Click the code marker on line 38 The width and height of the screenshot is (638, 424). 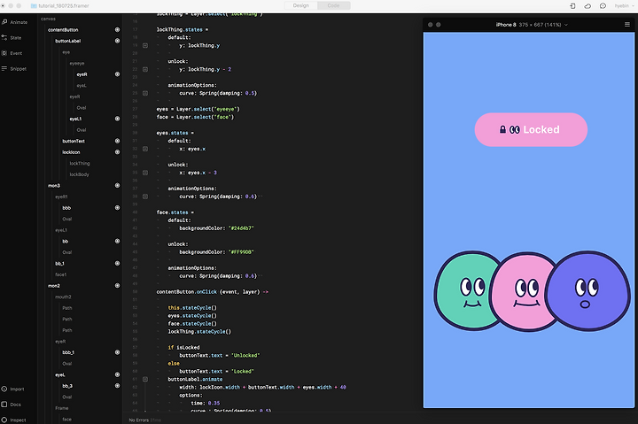[x=145, y=197]
